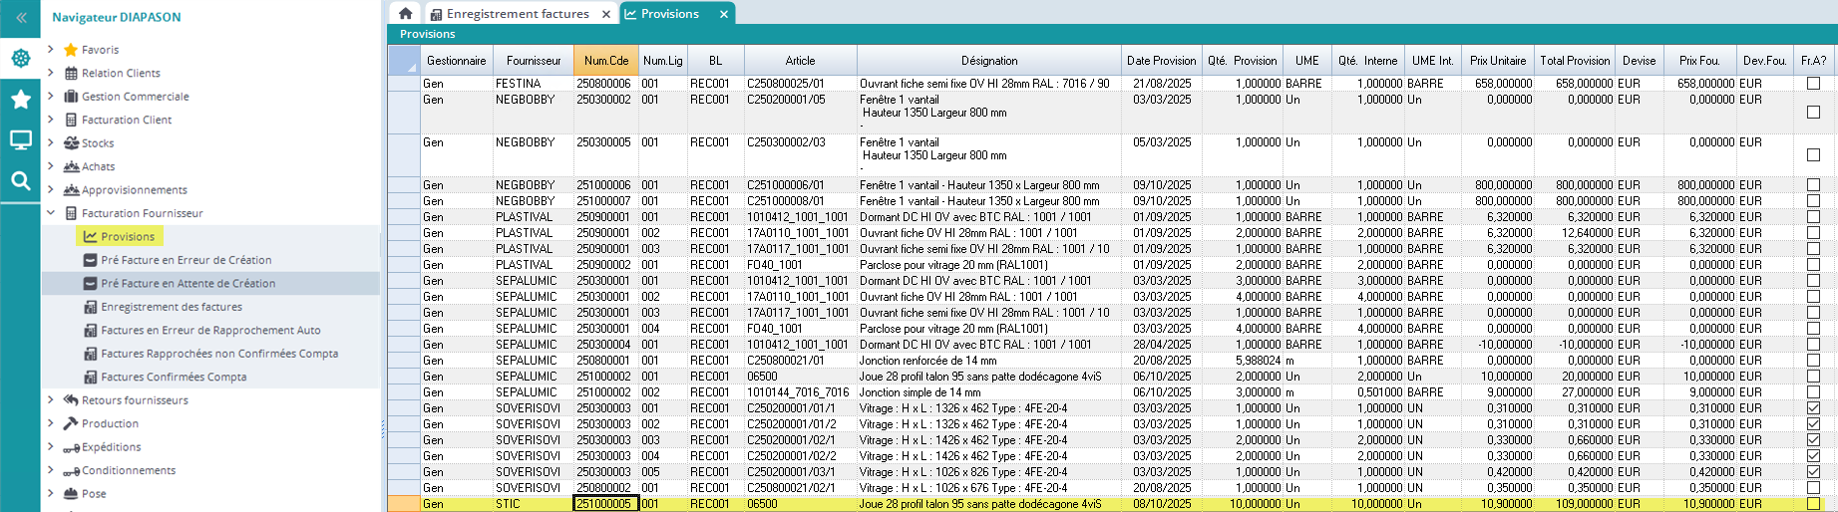Open Factures Confirmées Compta menu item
The width and height of the screenshot is (1838, 512).
(x=174, y=378)
